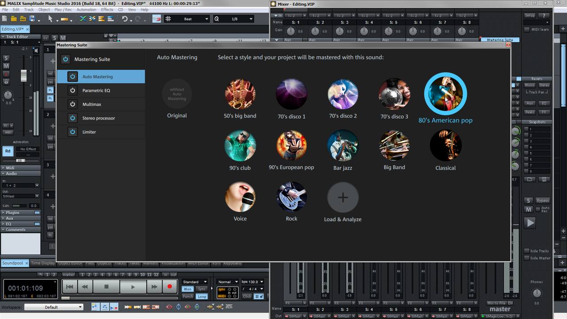This screenshot has height=319, width=567.
Task: Choose the 70's disco 1 preset
Action: (291, 94)
